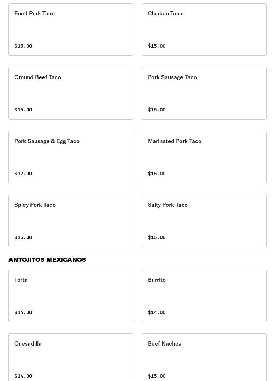Click the Torta title text
The height and width of the screenshot is (381, 275).
tap(21, 280)
